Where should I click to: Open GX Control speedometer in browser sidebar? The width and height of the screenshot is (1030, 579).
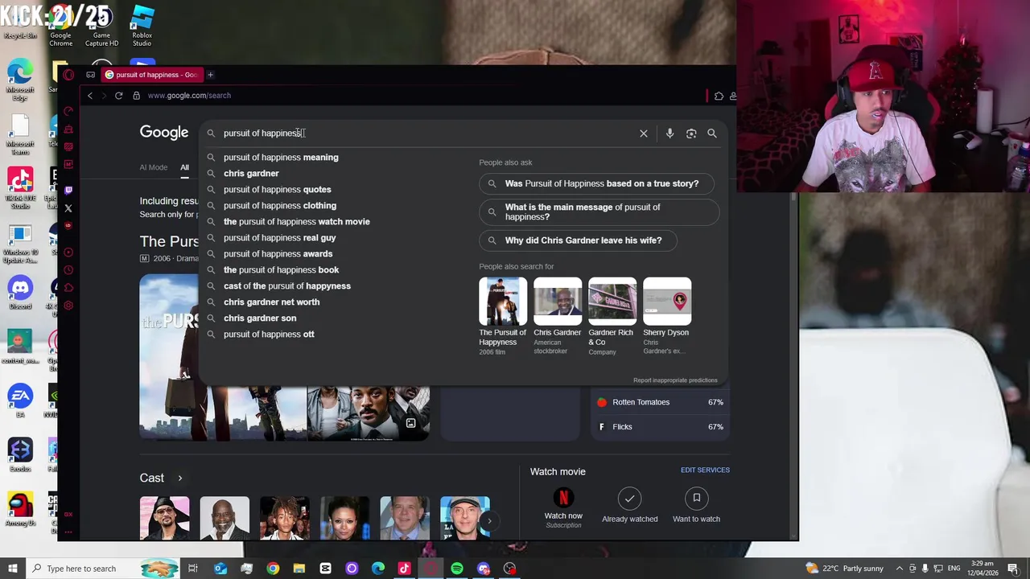[68, 111]
